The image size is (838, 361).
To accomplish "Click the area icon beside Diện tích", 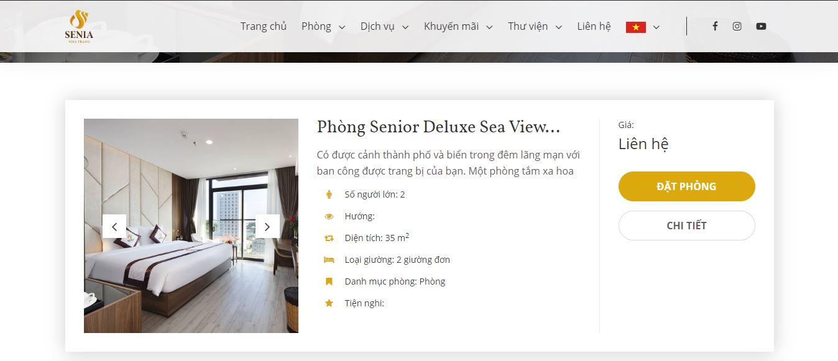I will tap(329, 238).
